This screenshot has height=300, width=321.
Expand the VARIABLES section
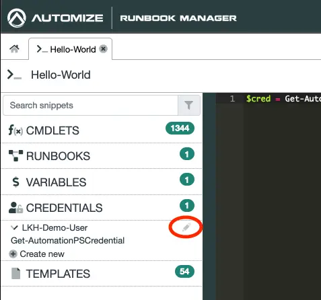click(102, 182)
